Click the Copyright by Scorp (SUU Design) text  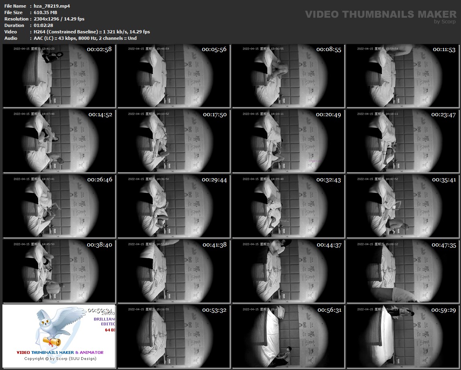[60, 358]
